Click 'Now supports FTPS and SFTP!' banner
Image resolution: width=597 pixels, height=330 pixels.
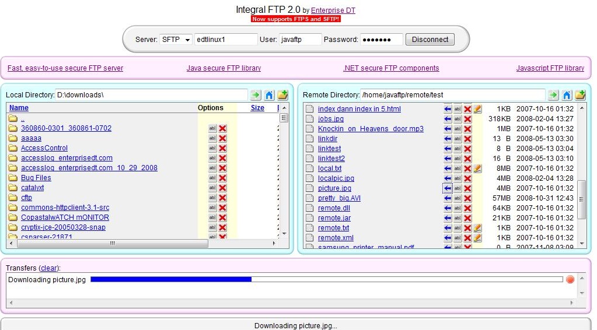pyautogui.click(x=295, y=19)
